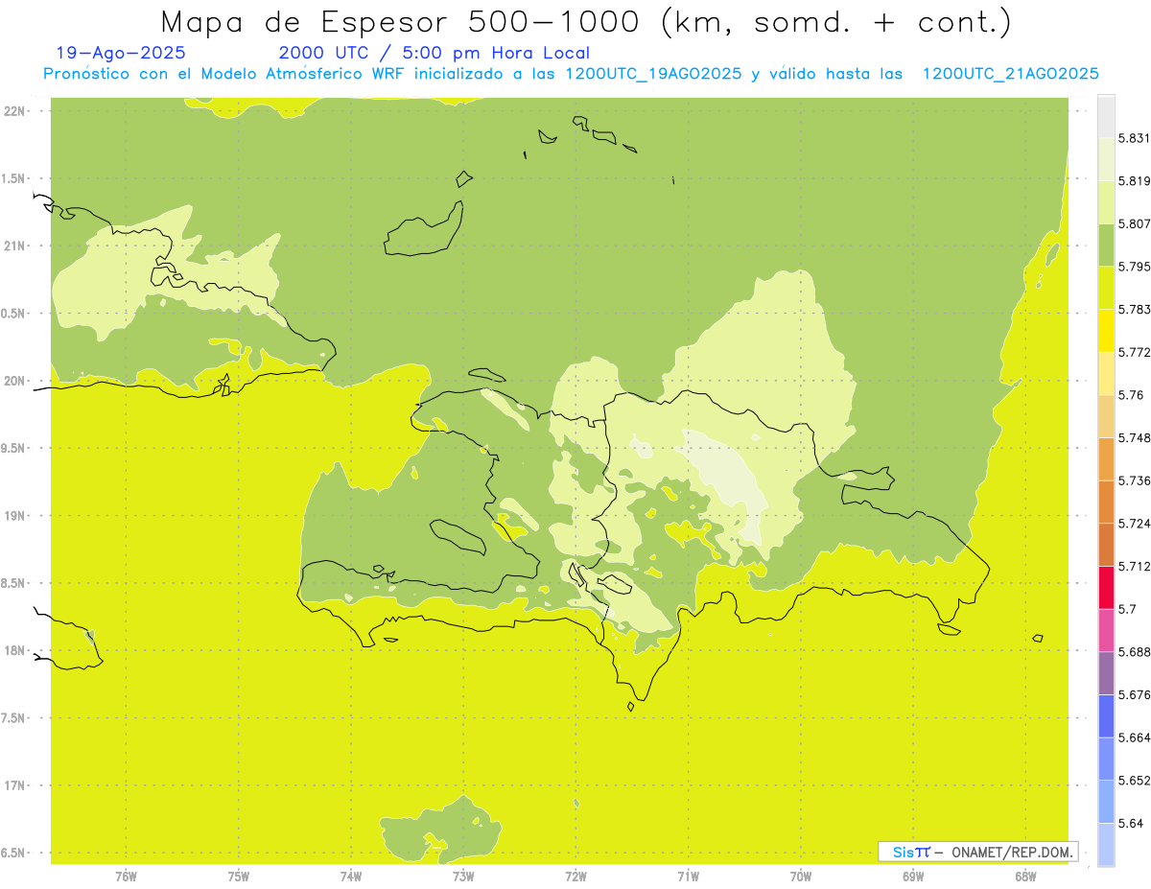Select the palest blue swatch below 5.64
This screenshot has width=1151, height=889.
pos(1106,844)
